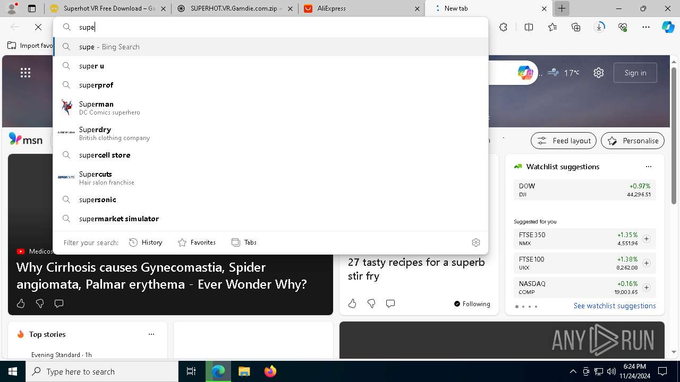Click the Sign in button
Screen dimensions: 680x382
point(635,73)
